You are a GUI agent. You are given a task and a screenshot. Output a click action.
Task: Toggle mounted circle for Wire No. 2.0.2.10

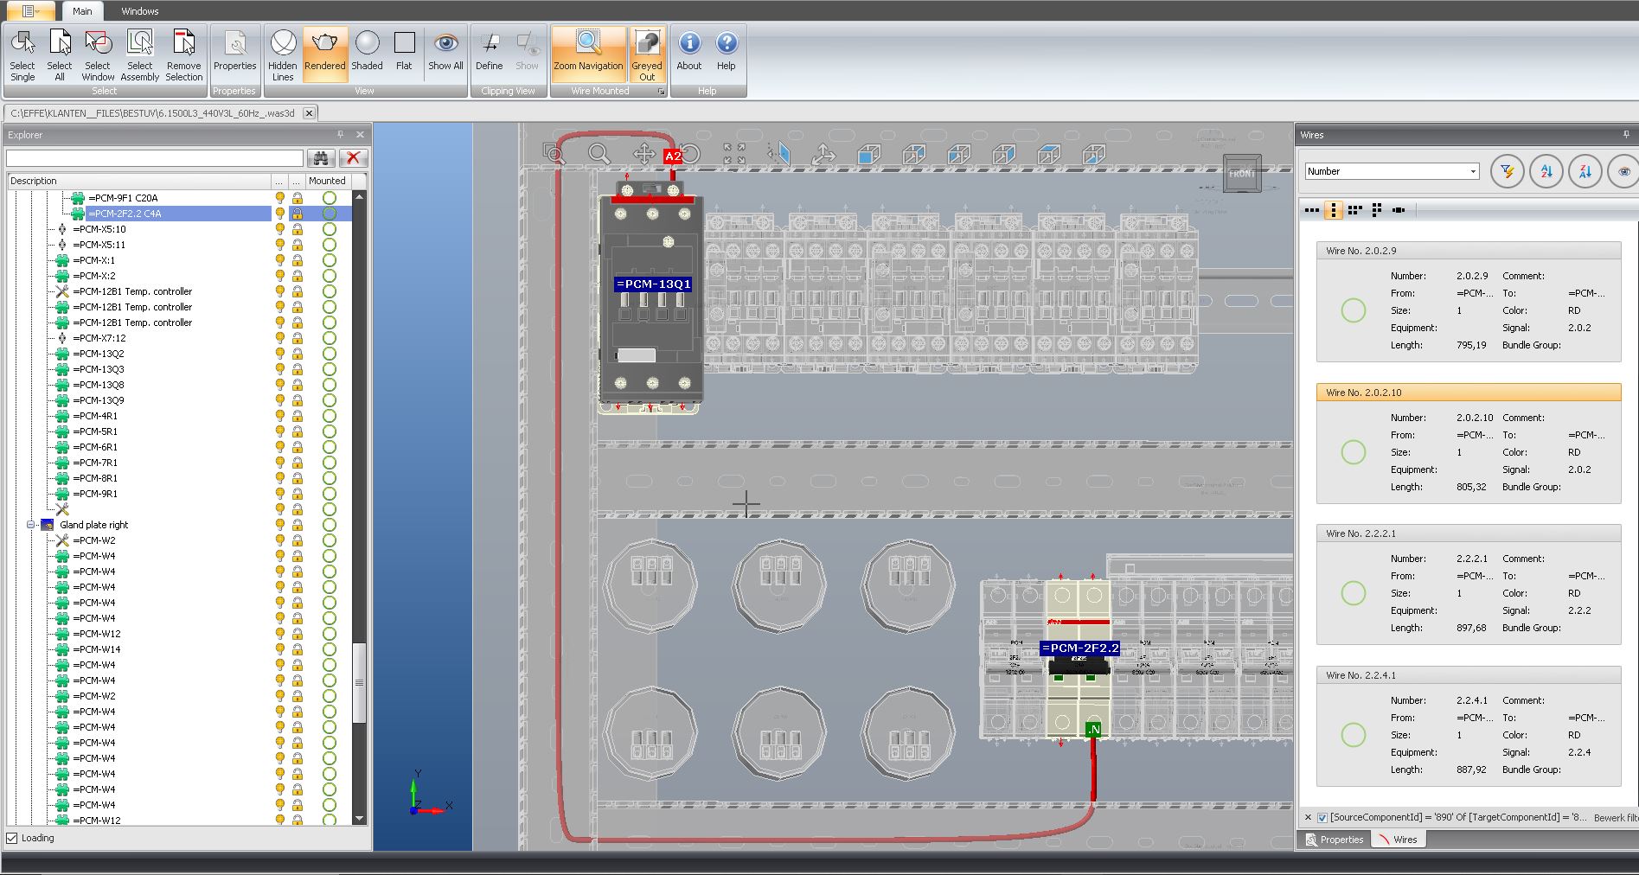click(1353, 452)
